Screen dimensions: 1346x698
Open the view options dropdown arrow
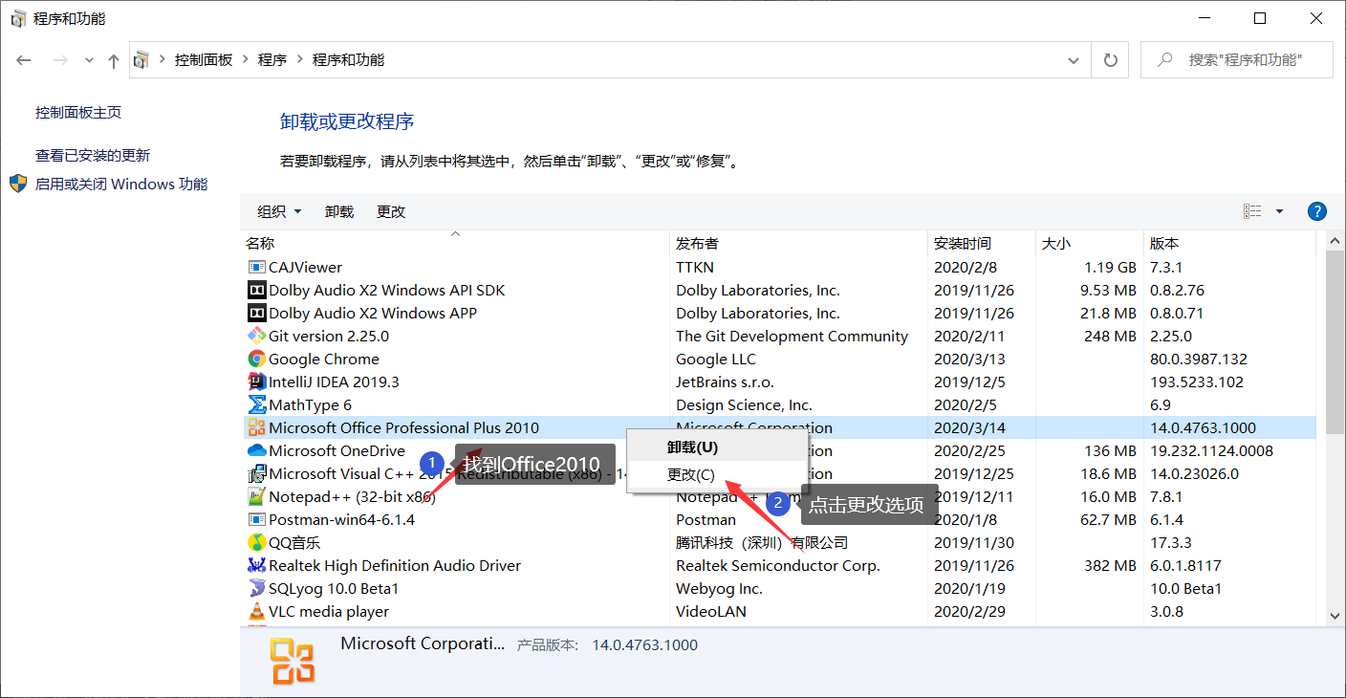(1279, 211)
